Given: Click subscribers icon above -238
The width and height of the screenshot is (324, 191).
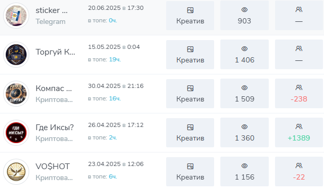Looking at the screenshot, I should click(299, 87).
